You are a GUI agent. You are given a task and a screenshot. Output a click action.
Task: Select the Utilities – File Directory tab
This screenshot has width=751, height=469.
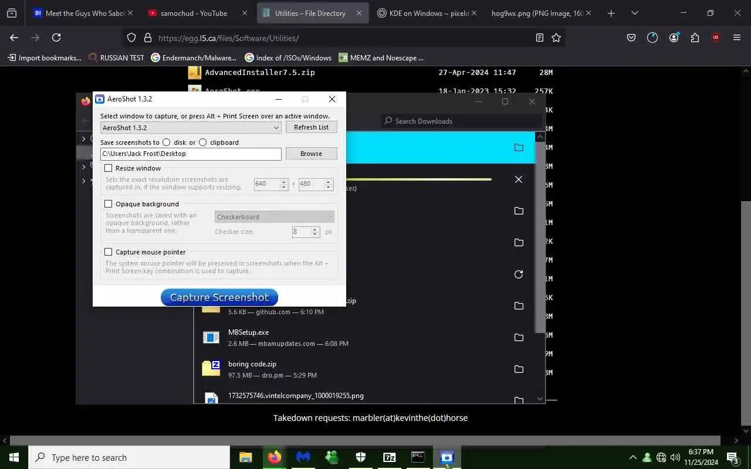(x=313, y=13)
